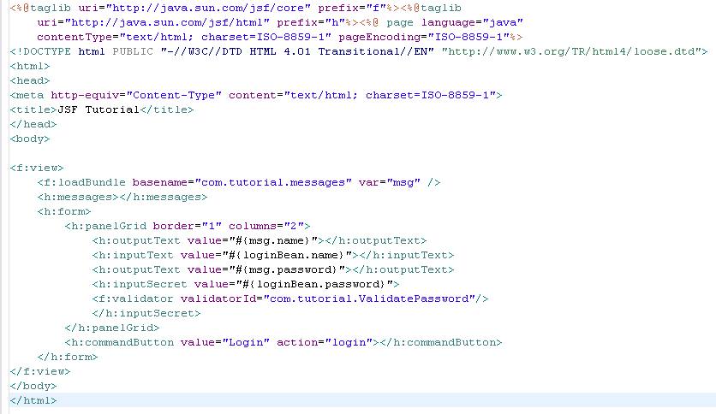Image resolution: width=716 pixels, height=414 pixels.
Task: Click the http-equiv attribute in meta tag
Action: coord(85,96)
